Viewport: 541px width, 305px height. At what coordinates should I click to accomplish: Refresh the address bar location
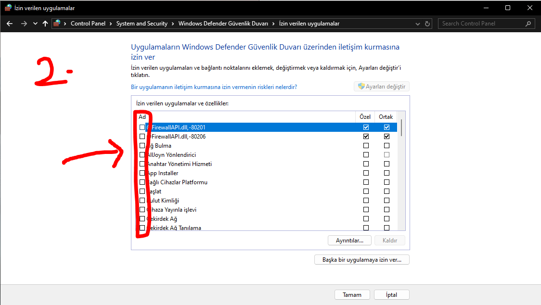(427, 24)
